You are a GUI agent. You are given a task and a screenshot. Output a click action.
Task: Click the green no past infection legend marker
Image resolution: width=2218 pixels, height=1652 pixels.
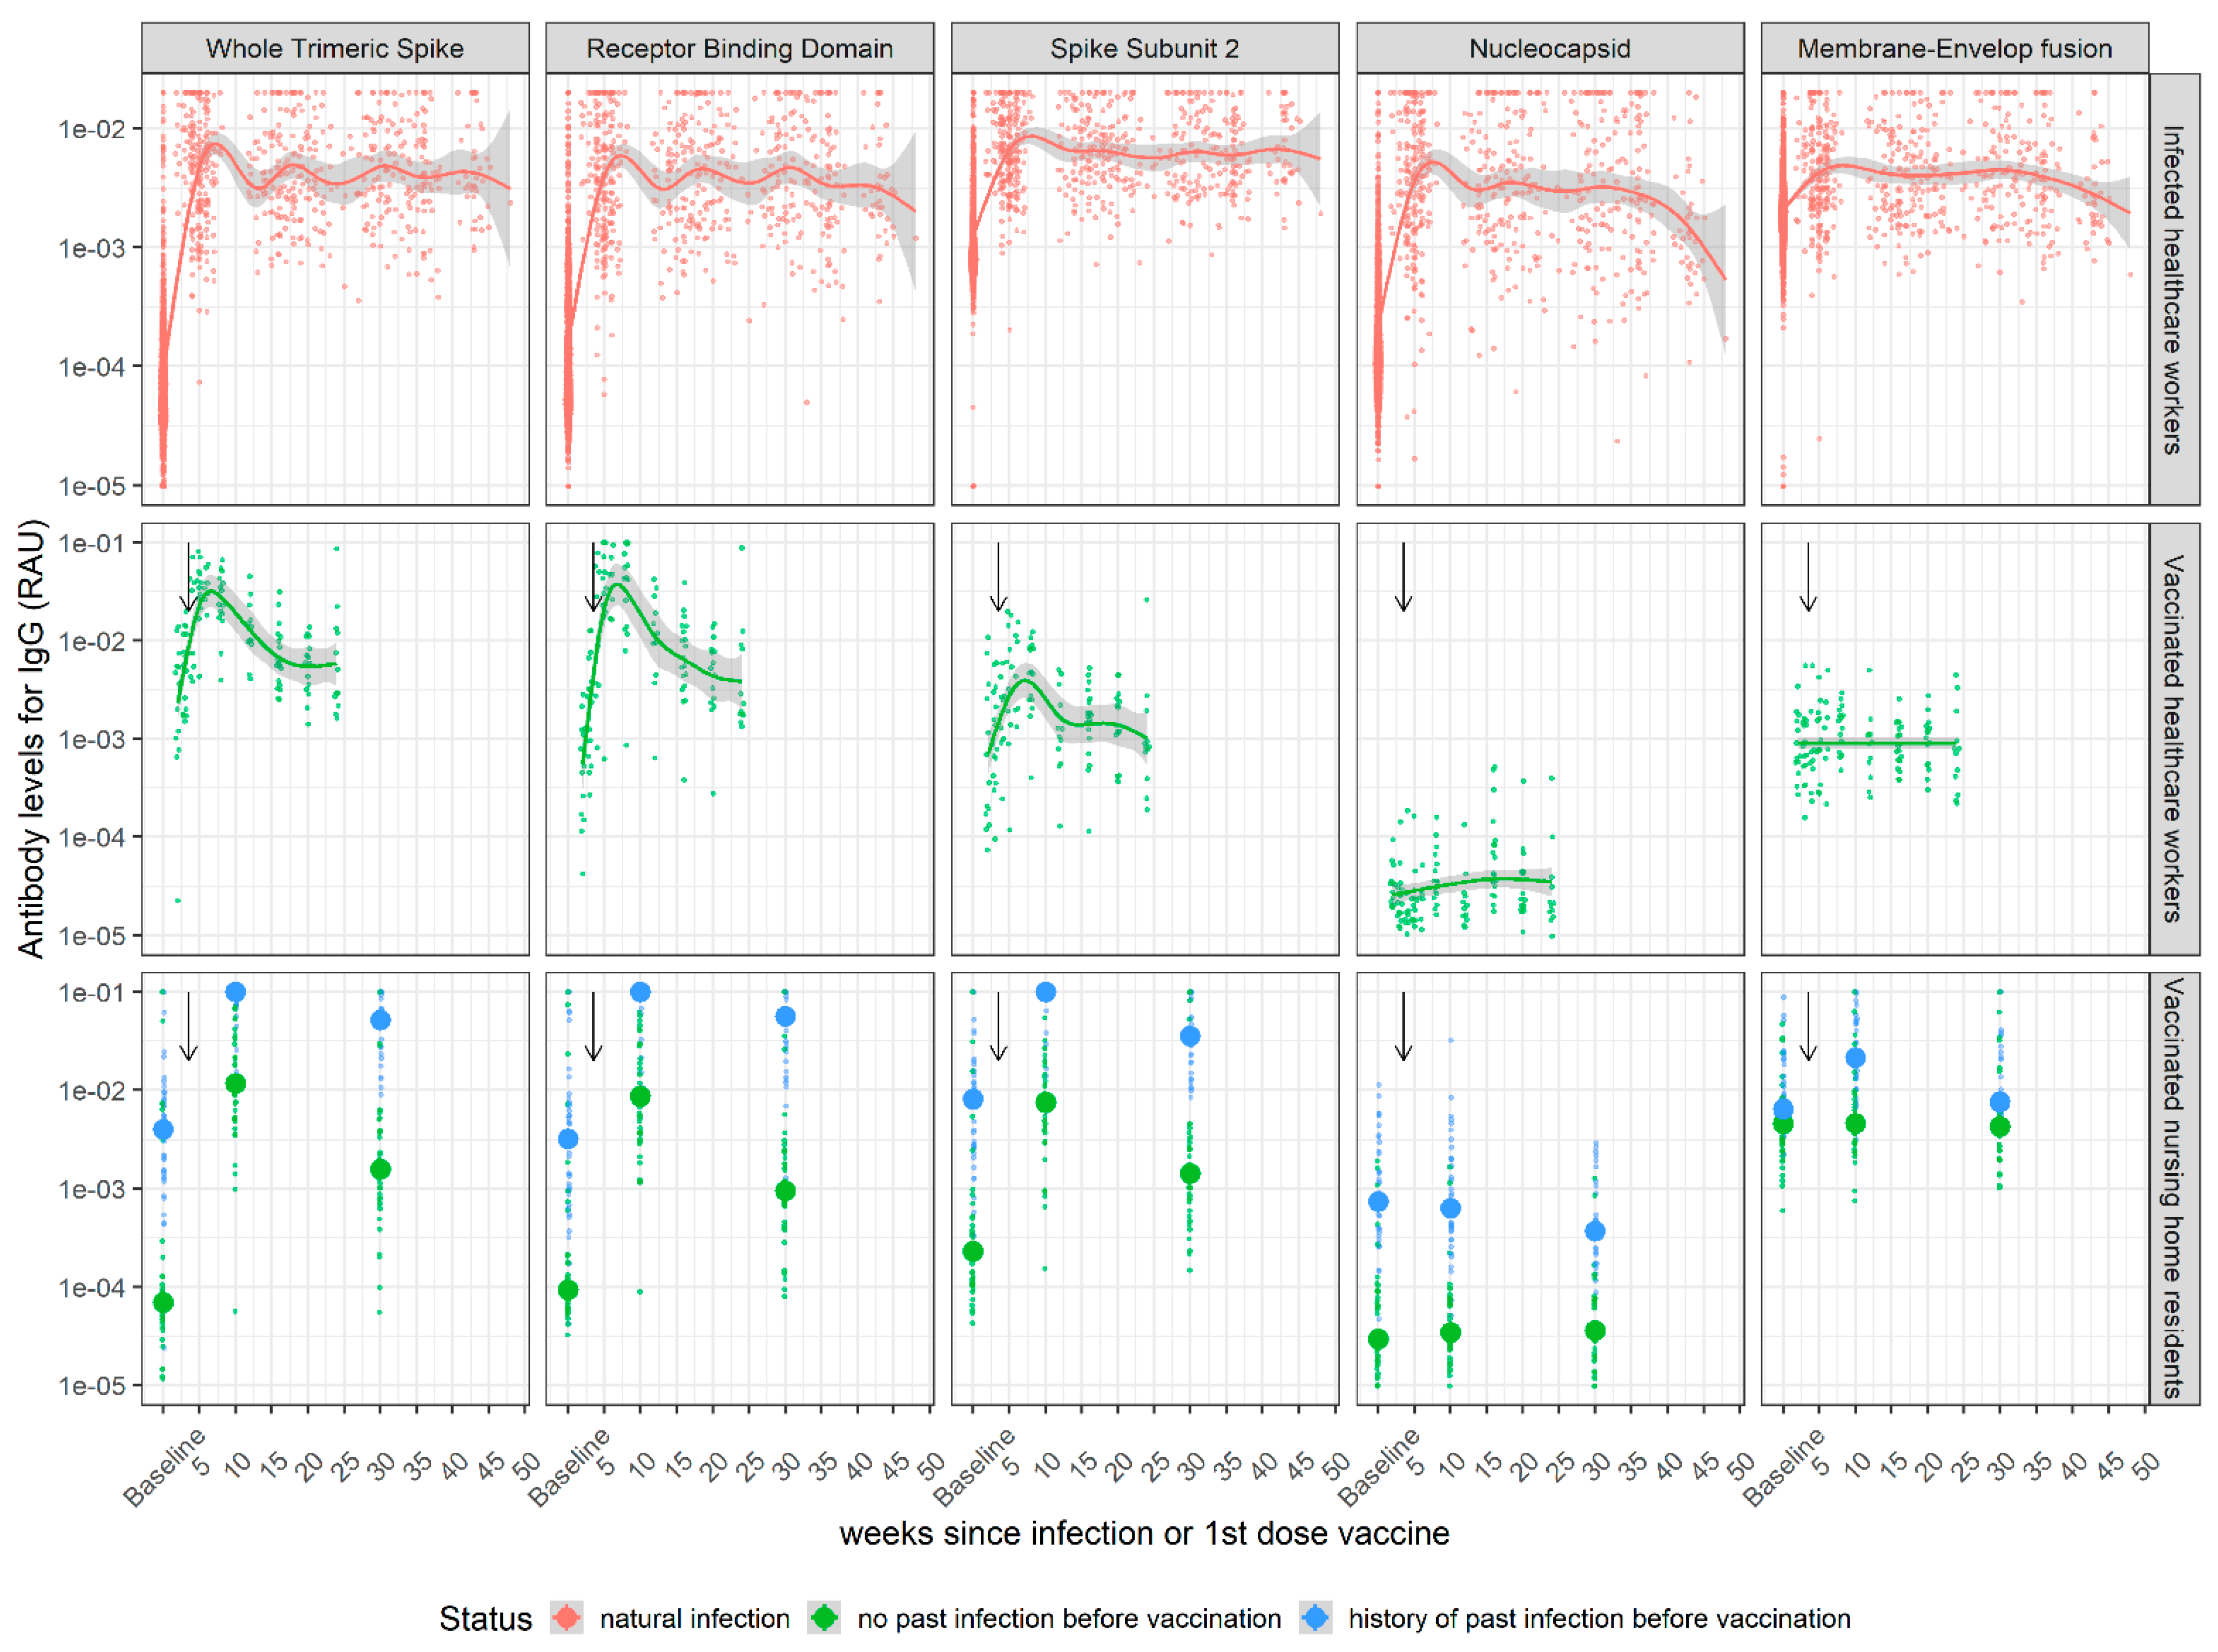pos(824,1617)
